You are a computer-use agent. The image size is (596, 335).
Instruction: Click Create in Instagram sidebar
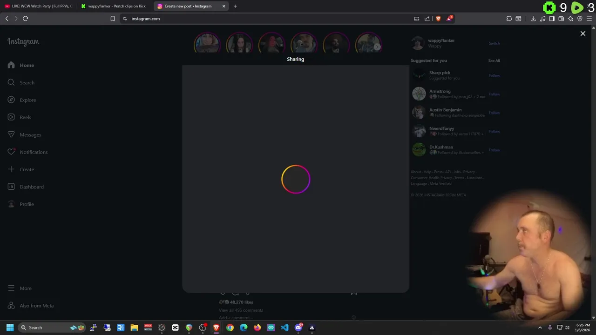click(x=21, y=169)
